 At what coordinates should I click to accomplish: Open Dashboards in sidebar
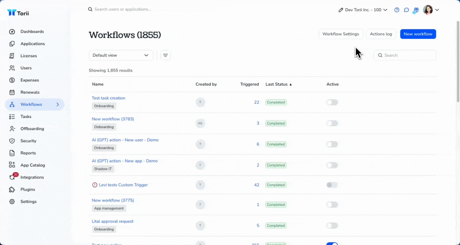click(x=32, y=32)
